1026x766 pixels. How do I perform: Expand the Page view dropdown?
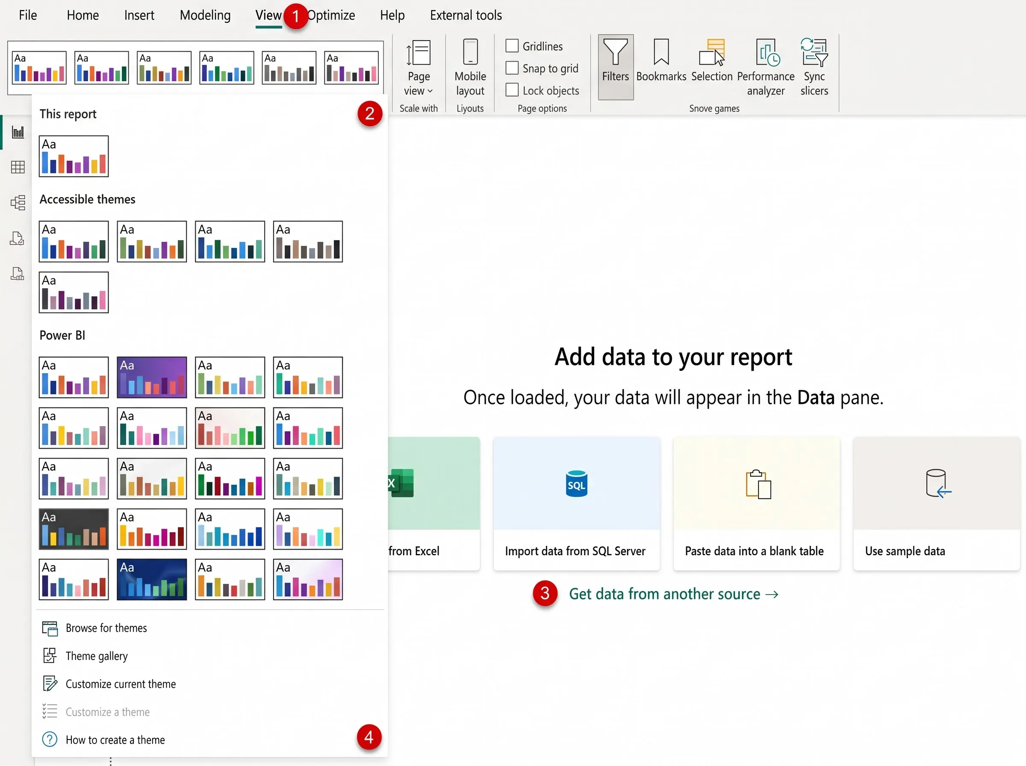[419, 68]
